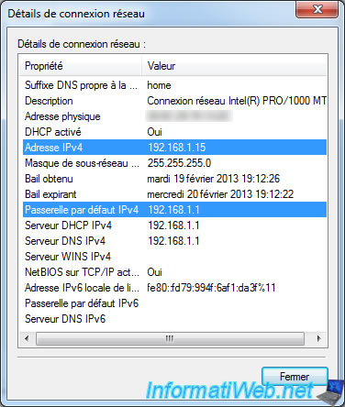Click the Connexion réseau Intel(R) PRO/1000 value
345x407 pixels.
pos(237,101)
